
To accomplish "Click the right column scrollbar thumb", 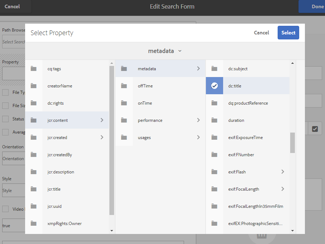I will tap(292, 142).
